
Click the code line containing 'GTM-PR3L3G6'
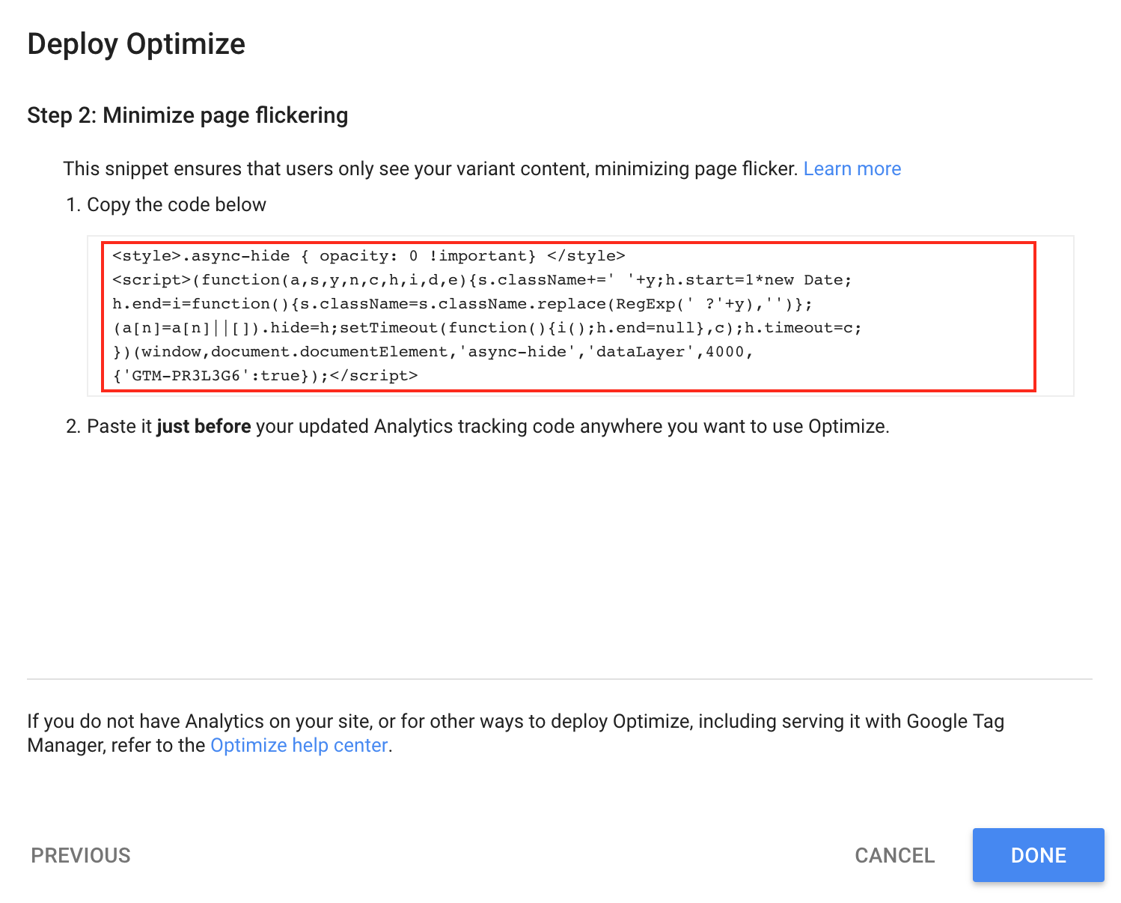click(265, 376)
